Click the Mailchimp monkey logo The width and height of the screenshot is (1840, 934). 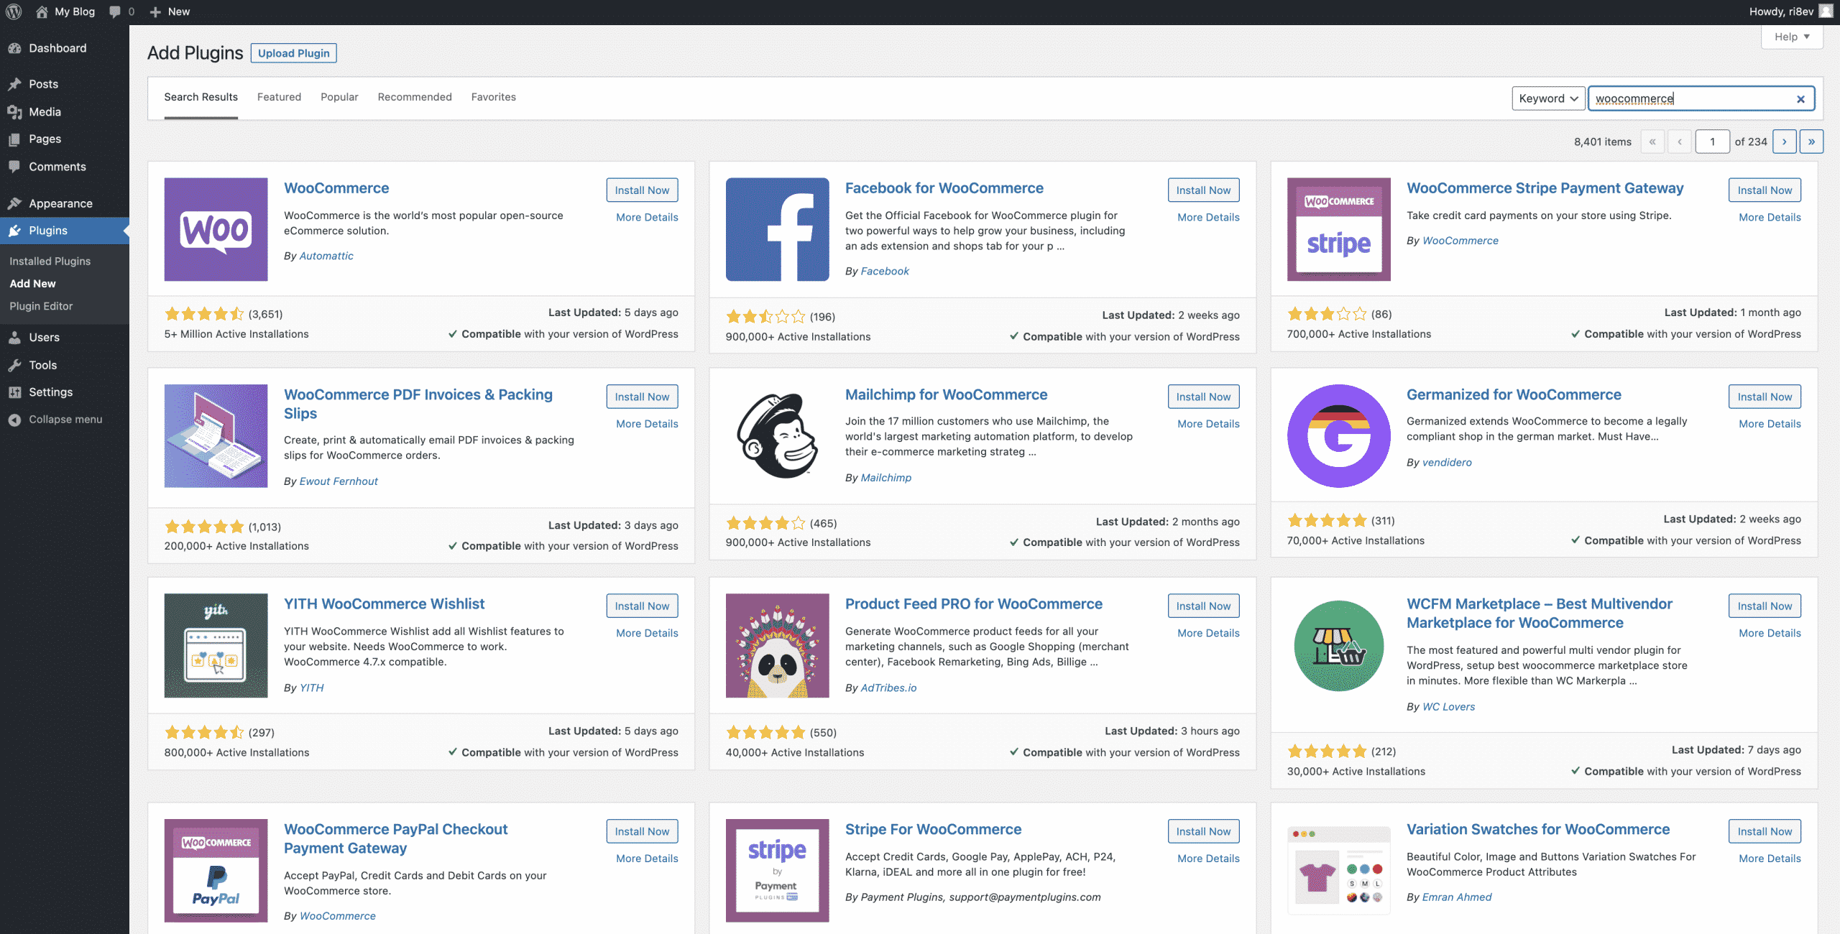click(777, 435)
